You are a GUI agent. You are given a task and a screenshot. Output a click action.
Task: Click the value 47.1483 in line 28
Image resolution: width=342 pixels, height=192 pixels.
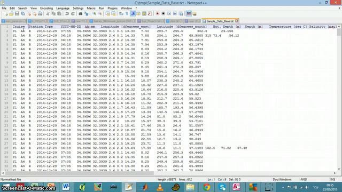(196, 148)
